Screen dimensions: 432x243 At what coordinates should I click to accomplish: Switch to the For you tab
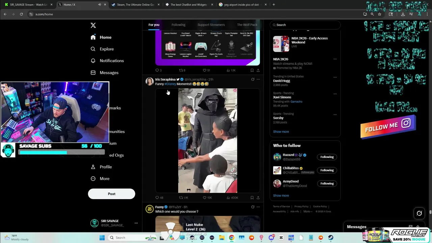(154, 25)
